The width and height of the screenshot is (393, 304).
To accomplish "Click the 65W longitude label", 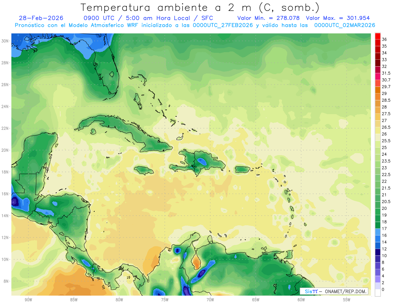I will pyautogui.click(x=256, y=300).
